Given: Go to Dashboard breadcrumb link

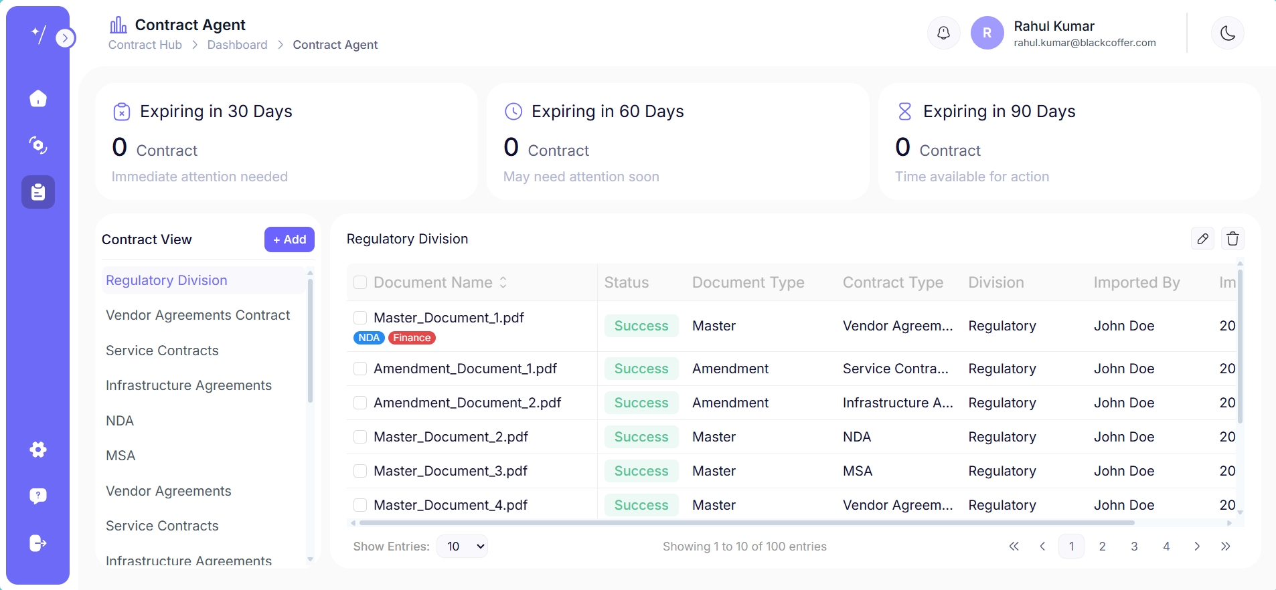Looking at the screenshot, I should tap(237, 45).
